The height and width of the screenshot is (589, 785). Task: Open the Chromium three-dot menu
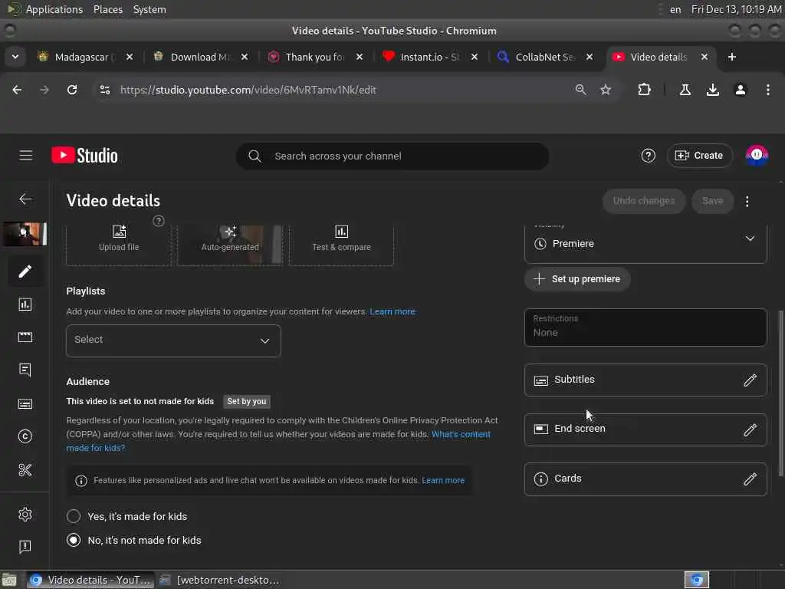[x=767, y=90]
